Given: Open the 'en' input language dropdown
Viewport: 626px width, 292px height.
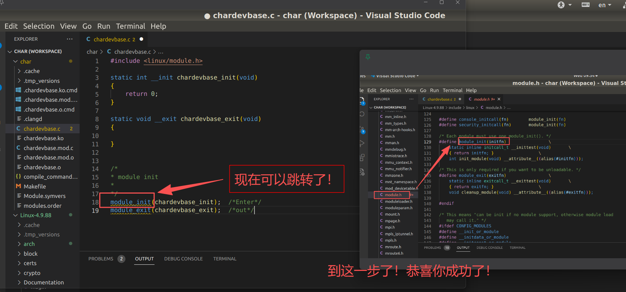Looking at the screenshot, I should click(605, 5).
